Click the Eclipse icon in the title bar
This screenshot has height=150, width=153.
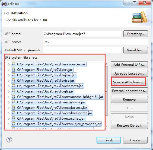coord(4,4)
